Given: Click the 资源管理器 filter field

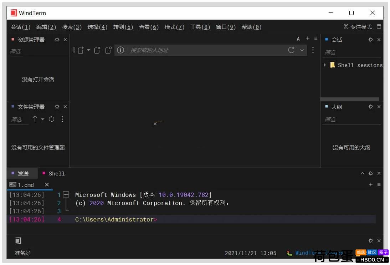Looking at the screenshot, I should [x=38, y=51].
